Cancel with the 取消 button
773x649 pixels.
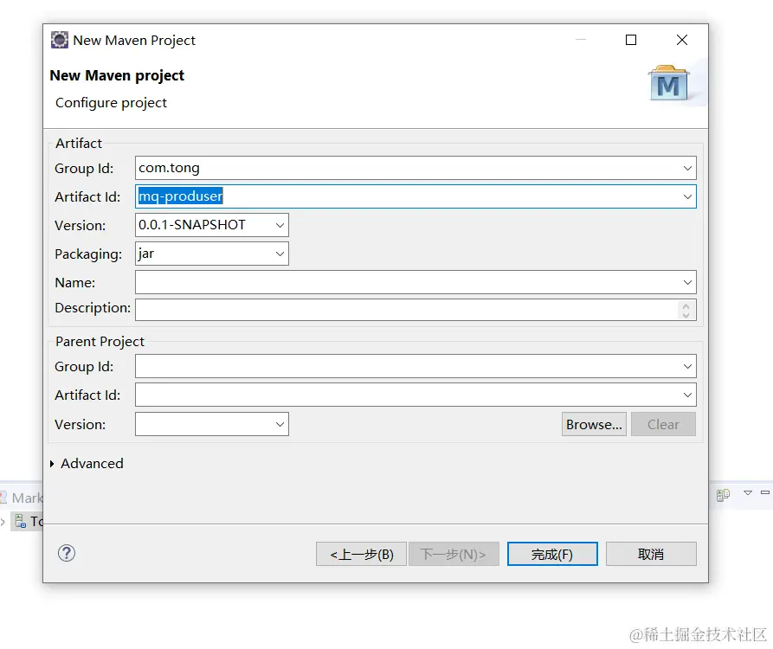[651, 554]
